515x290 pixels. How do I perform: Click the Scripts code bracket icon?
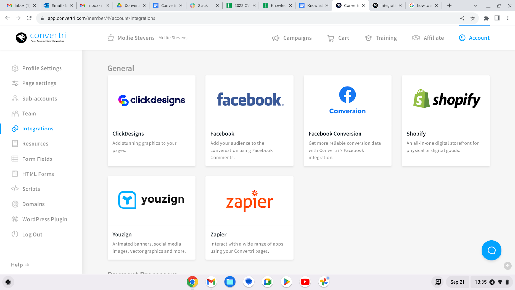(15, 189)
